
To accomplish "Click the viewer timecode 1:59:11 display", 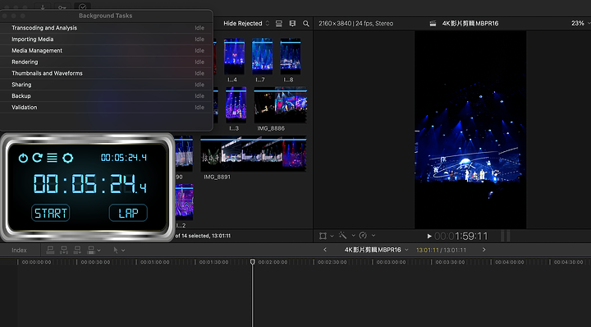I will pos(460,237).
